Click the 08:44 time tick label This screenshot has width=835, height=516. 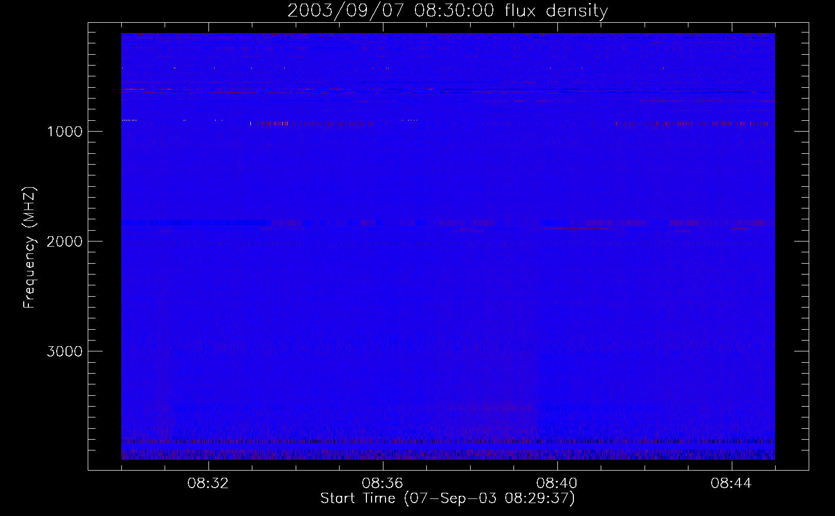[x=731, y=483]
